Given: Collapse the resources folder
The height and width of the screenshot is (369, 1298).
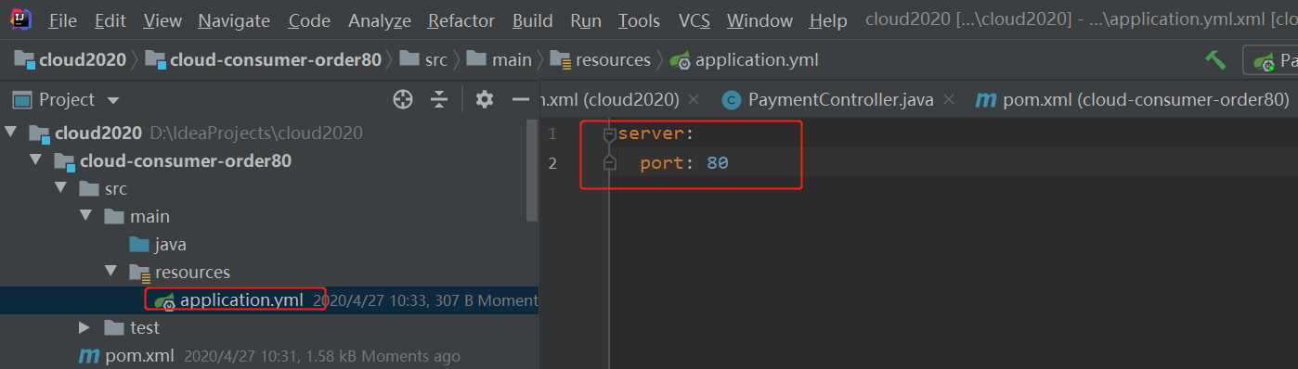Looking at the screenshot, I should 110,273.
